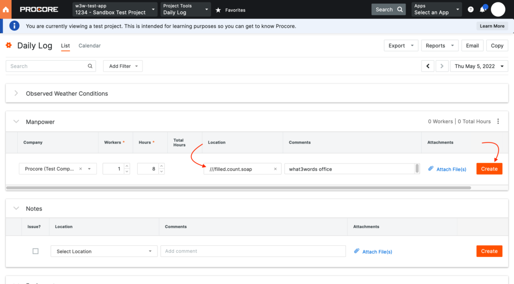Open the project selector dropdown
Image resolution: width=514 pixels, height=284 pixels.
click(x=114, y=9)
